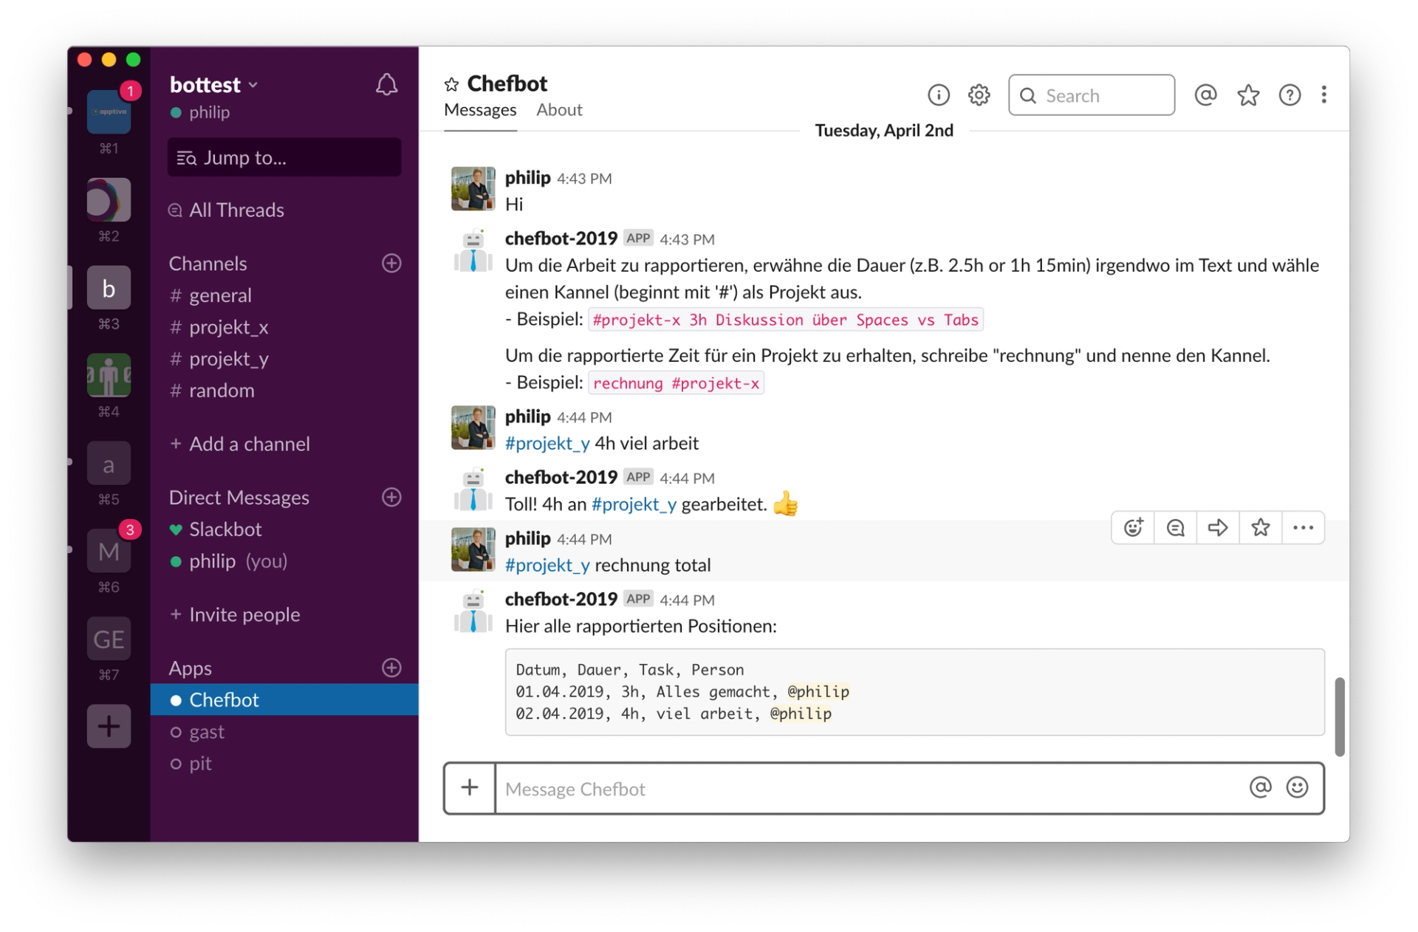This screenshot has height=932, width=1418.
Task: Show conversation details info icon
Action: tap(938, 95)
